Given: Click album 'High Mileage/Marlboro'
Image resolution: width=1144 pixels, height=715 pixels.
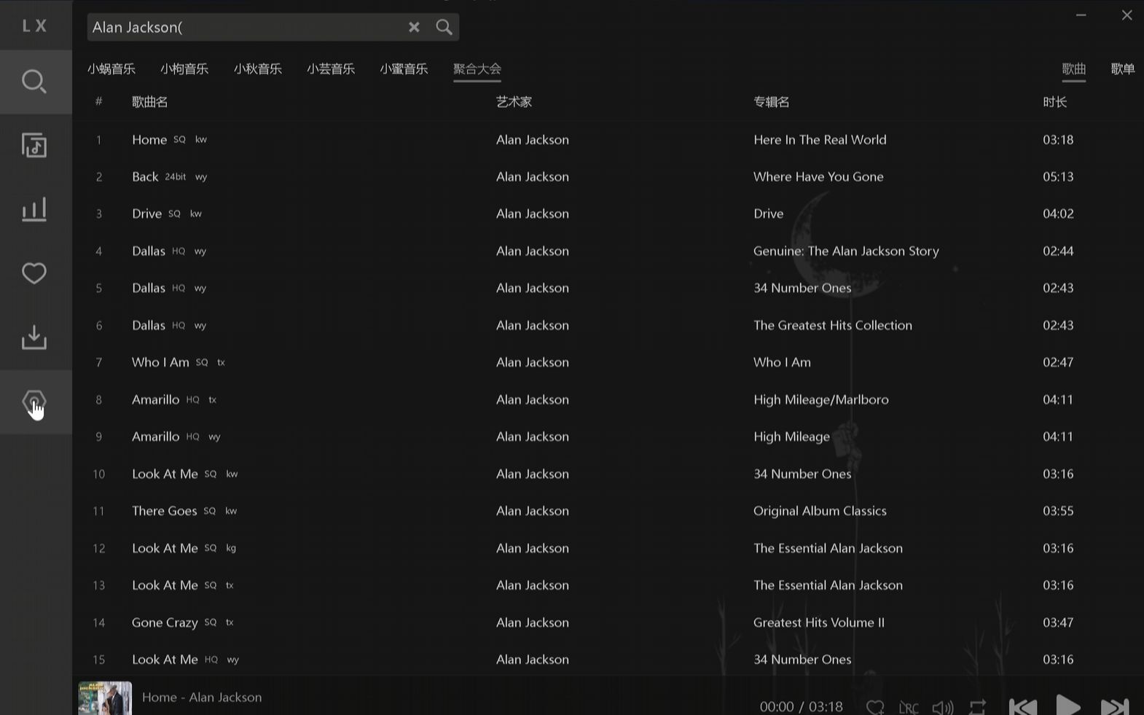Looking at the screenshot, I should 821,399.
